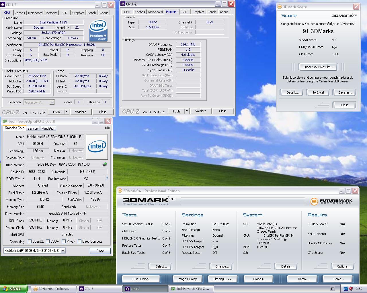Click the blue system tray icon next to the clock
367x293 pixels.
345,289
